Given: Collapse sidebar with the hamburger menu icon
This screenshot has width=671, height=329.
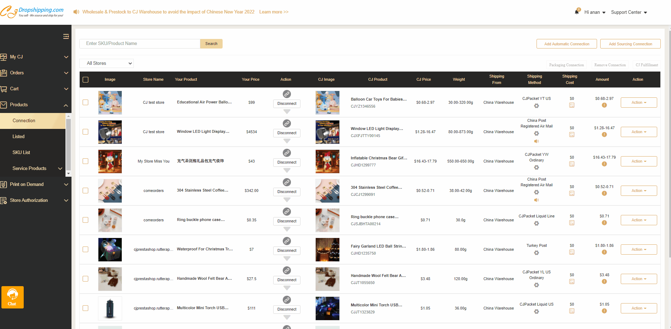Looking at the screenshot, I should [x=66, y=36].
